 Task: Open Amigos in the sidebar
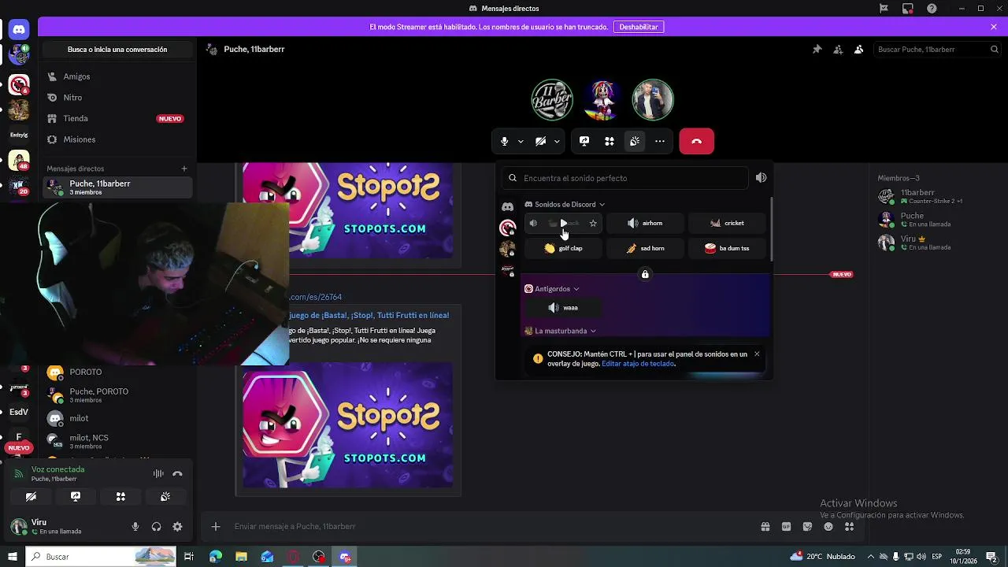pyautogui.click(x=117, y=76)
